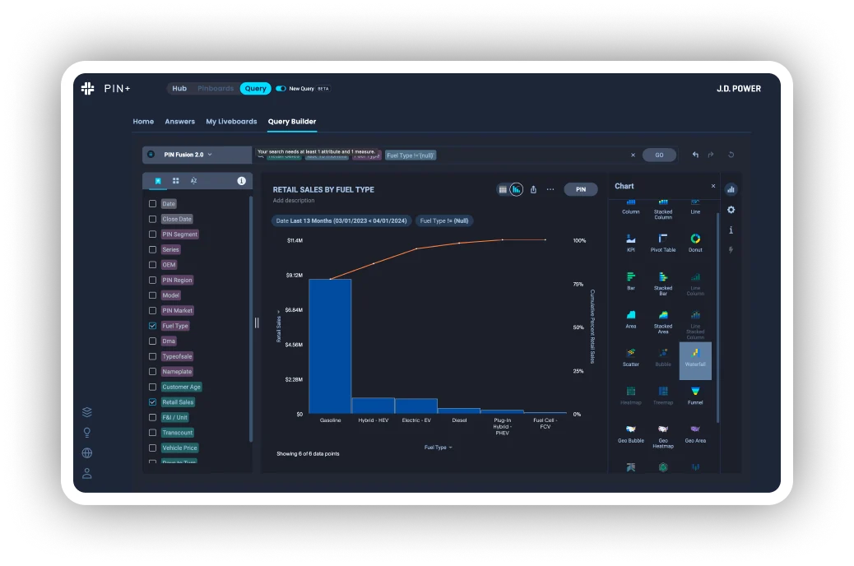Uncheck the Fuel Type checkbox
This screenshot has width=854, height=566.
(152, 326)
